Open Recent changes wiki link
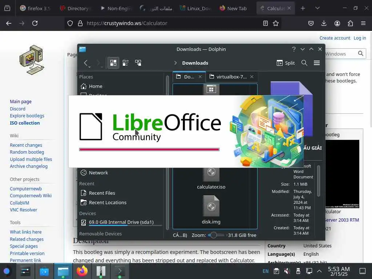This screenshot has height=279, width=372. 26,145
